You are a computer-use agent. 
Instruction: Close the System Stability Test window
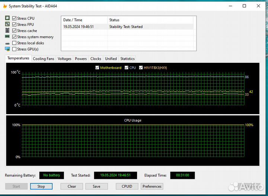click(x=258, y=6)
